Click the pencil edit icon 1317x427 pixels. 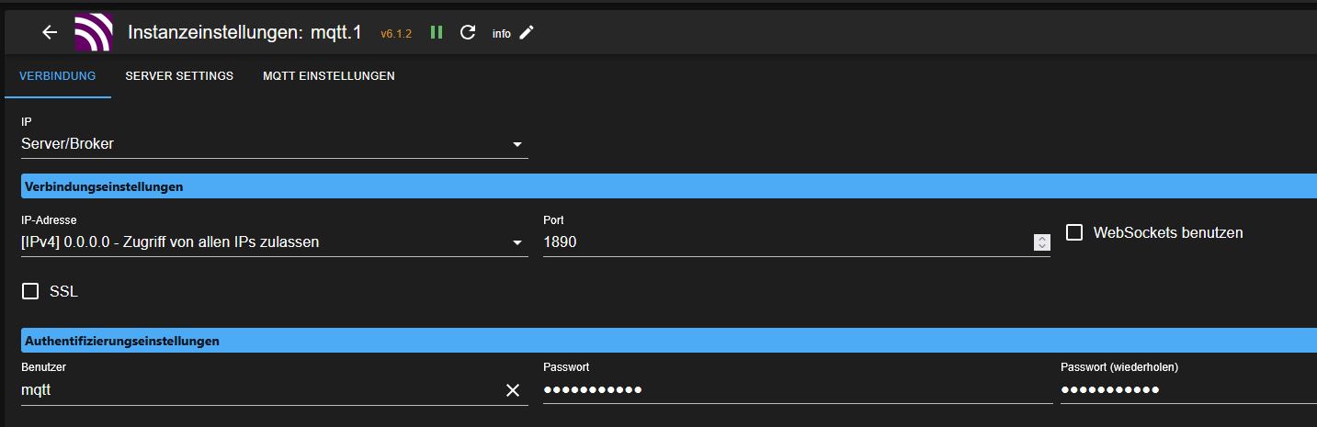(527, 32)
